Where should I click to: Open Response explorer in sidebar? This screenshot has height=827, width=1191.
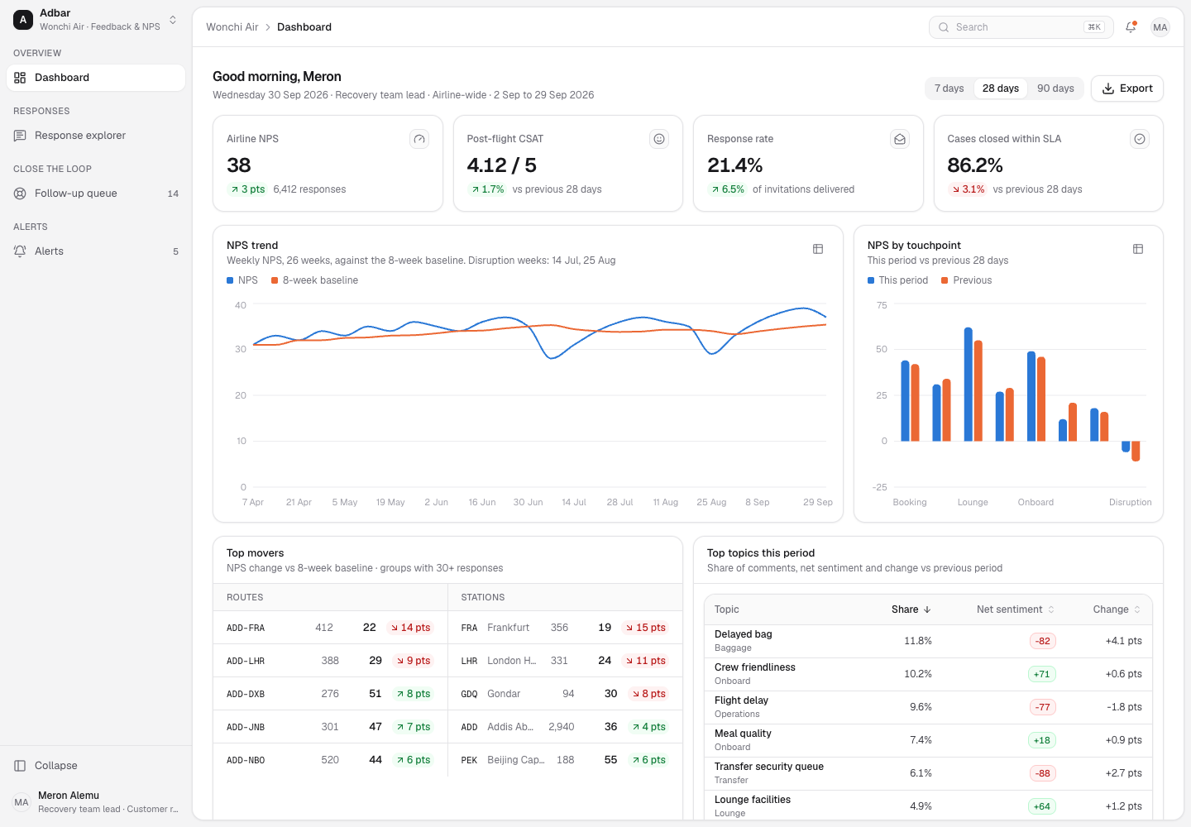[96, 136]
